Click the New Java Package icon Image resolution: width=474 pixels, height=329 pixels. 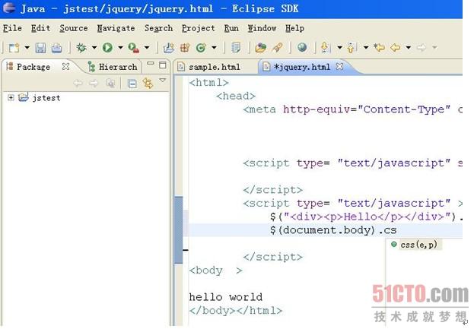coord(185,48)
